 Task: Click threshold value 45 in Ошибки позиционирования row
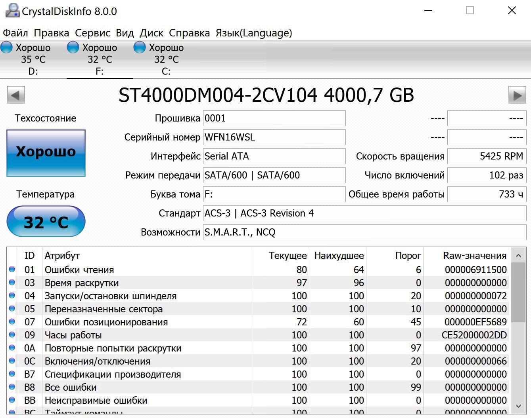(x=416, y=322)
